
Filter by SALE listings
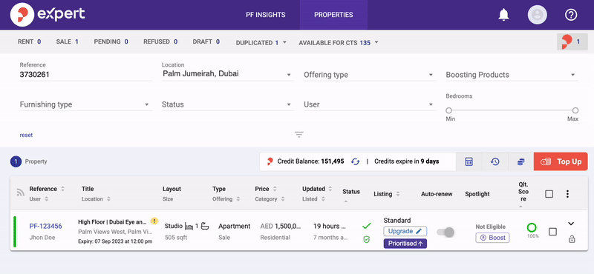point(67,41)
